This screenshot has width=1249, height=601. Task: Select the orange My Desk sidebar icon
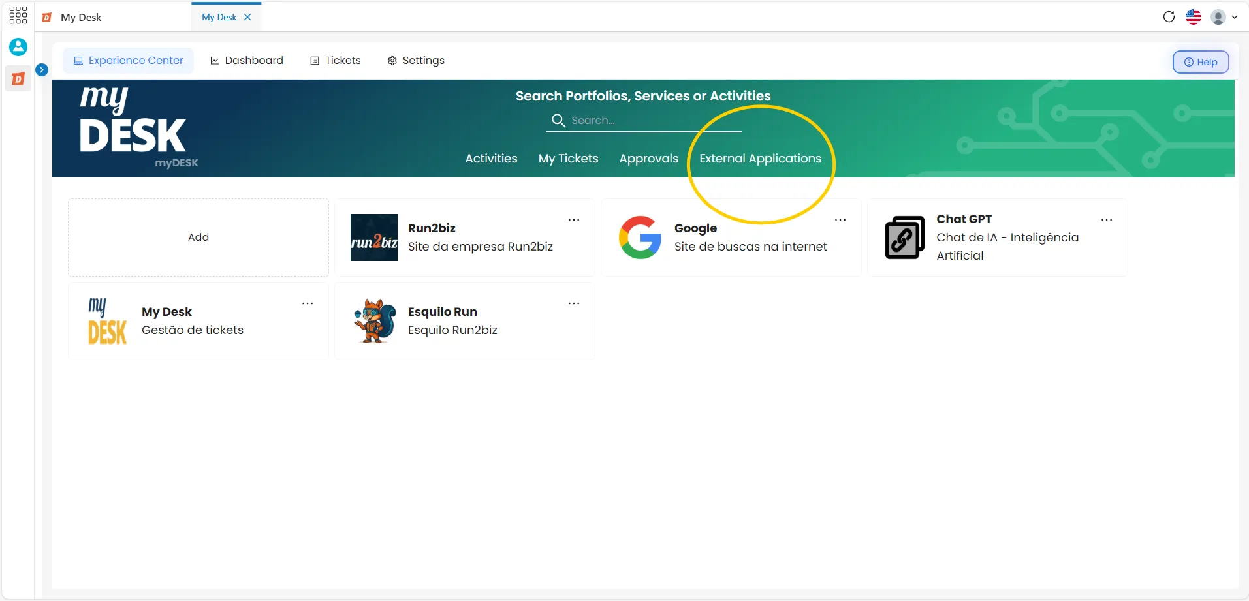pos(18,79)
